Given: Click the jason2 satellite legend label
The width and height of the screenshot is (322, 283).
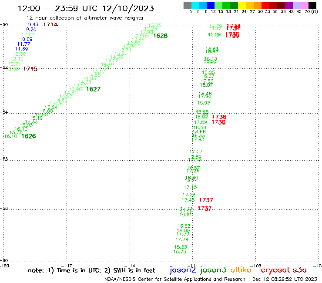Looking at the screenshot, I should click(x=183, y=270).
